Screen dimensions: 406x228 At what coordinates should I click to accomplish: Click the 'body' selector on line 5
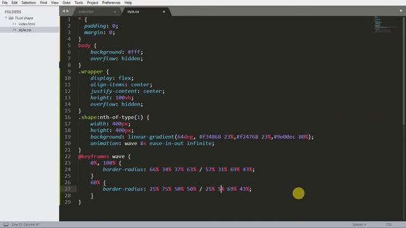pyautogui.click(x=84, y=46)
